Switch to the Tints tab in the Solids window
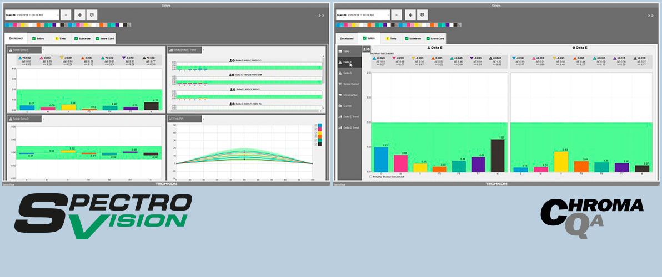 click(391, 38)
